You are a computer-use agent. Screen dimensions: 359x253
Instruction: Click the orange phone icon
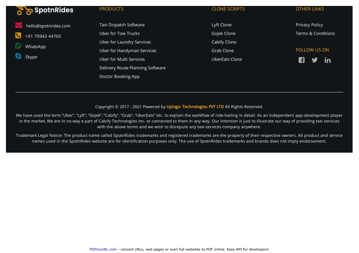pos(18,35)
